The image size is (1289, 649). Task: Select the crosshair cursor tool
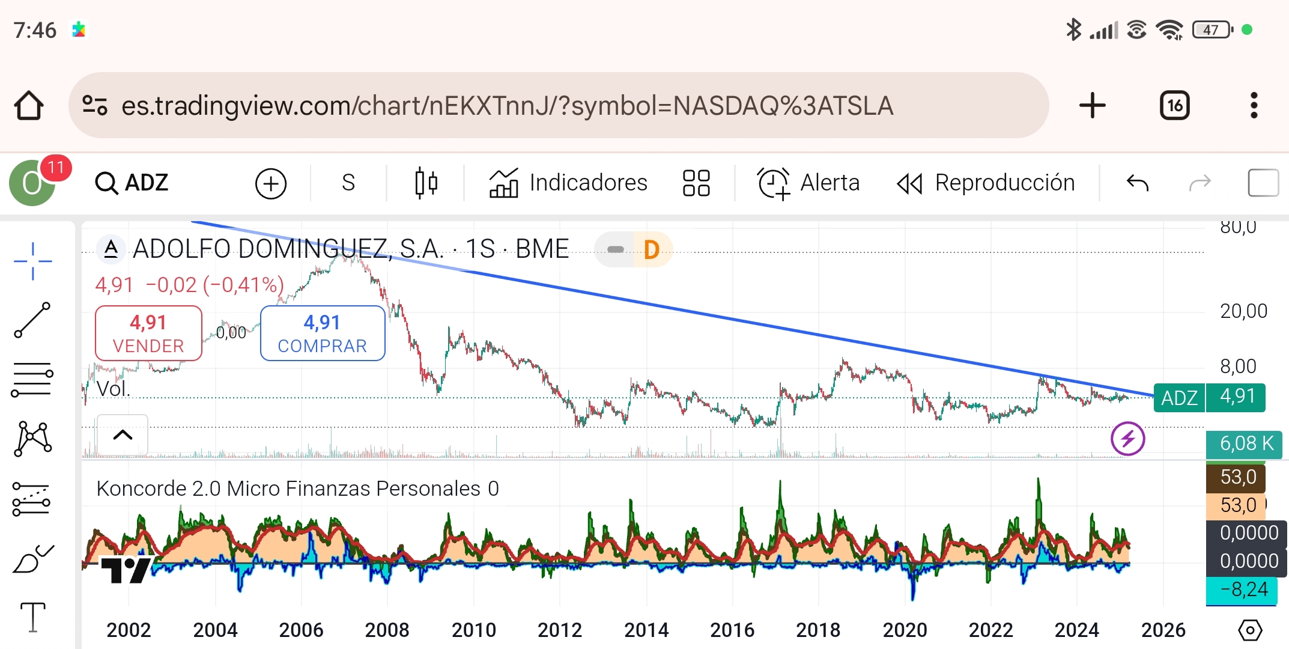32,261
